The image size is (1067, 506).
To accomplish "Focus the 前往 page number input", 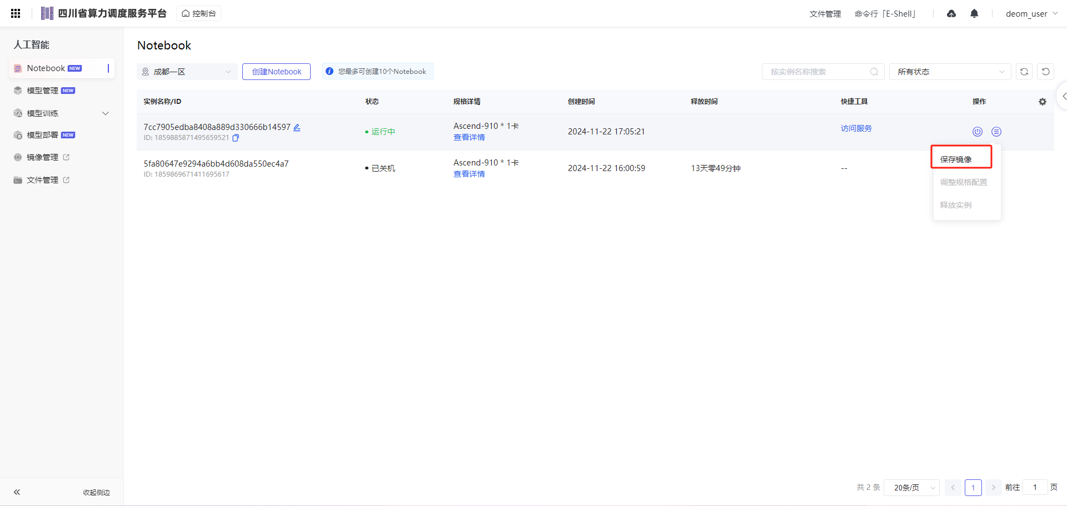I will pyautogui.click(x=1035, y=488).
